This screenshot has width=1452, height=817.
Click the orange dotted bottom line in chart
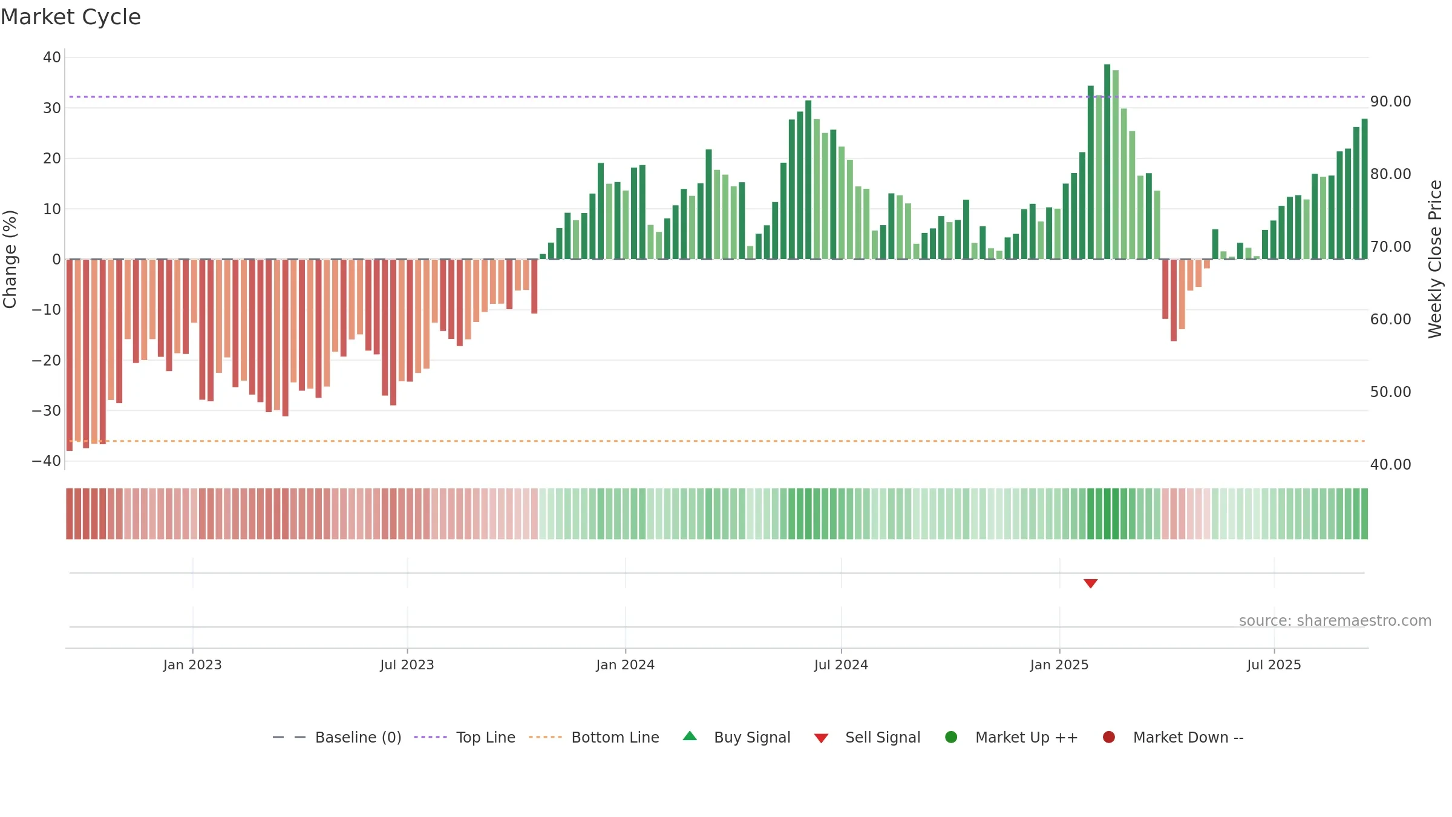(x=717, y=441)
